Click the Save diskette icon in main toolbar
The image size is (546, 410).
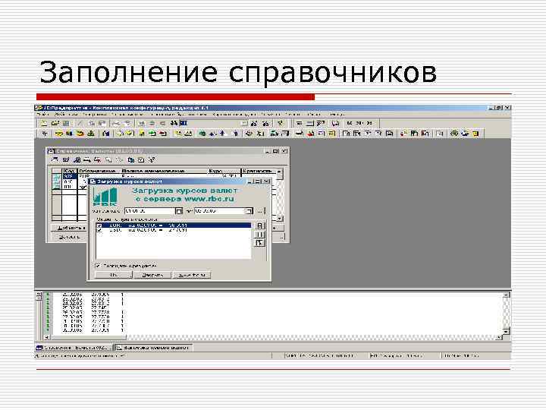tap(66, 123)
